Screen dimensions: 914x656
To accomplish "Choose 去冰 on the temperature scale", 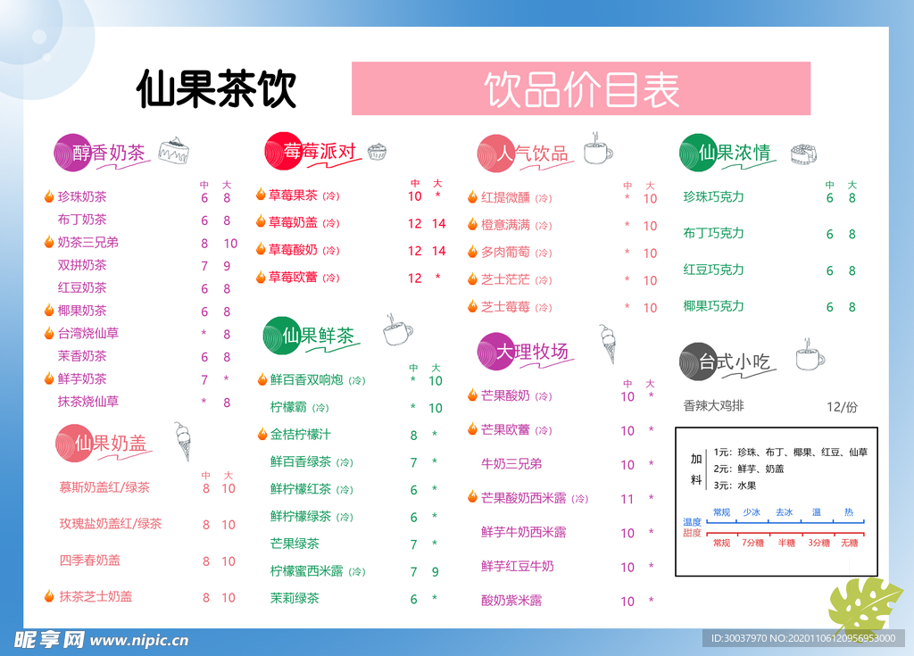I will click(x=784, y=513).
